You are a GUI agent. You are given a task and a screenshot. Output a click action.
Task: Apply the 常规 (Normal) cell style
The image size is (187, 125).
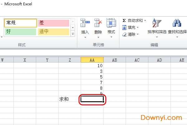pos(21,23)
